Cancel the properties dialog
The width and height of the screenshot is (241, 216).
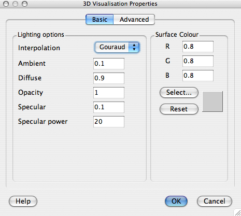[x=215, y=201]
